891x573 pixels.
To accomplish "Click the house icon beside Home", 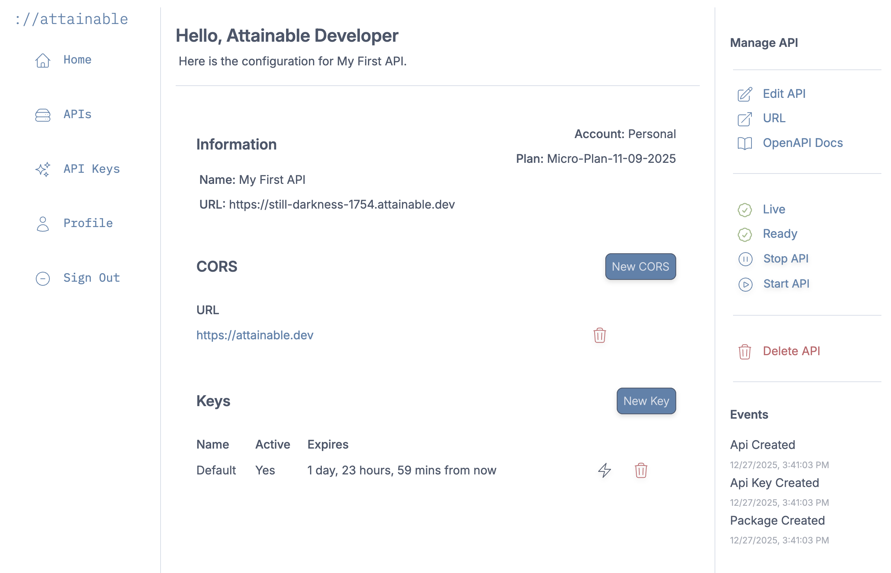I will pos(43,60).
